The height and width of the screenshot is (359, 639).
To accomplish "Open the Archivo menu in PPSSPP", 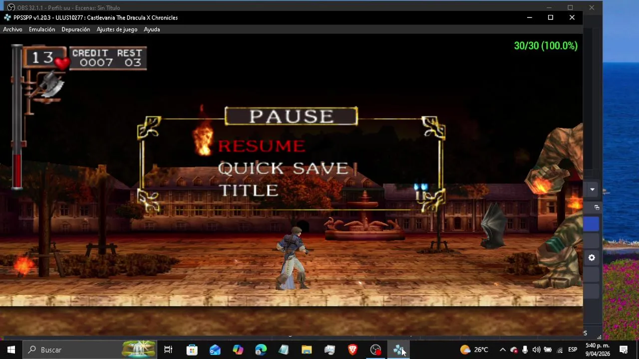I will 12,29.
